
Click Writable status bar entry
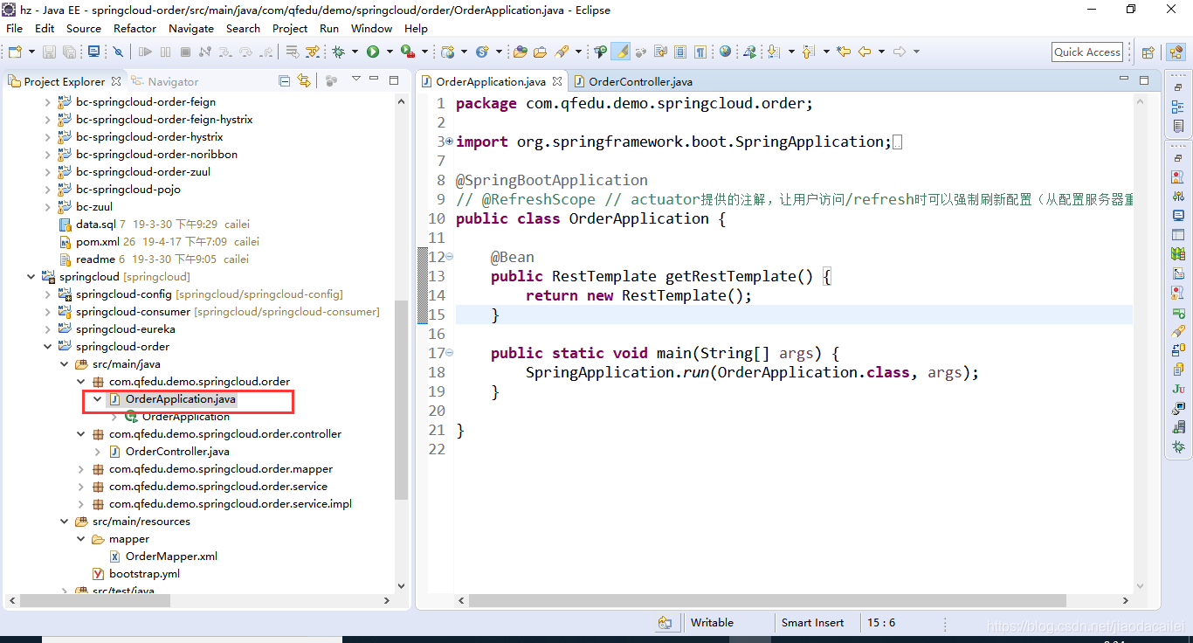(x=712, y=623)
